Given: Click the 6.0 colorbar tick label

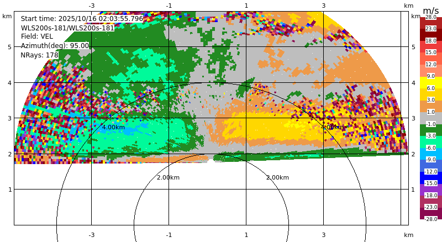Looking at the screenshot, I should point(431,88).
